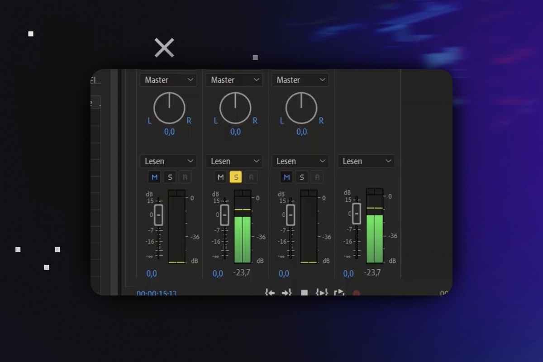This screenshot has width=543, height=362.
Task: Close the overlay with the X icon
Action: pyautogui.click(x=164, y=48)
